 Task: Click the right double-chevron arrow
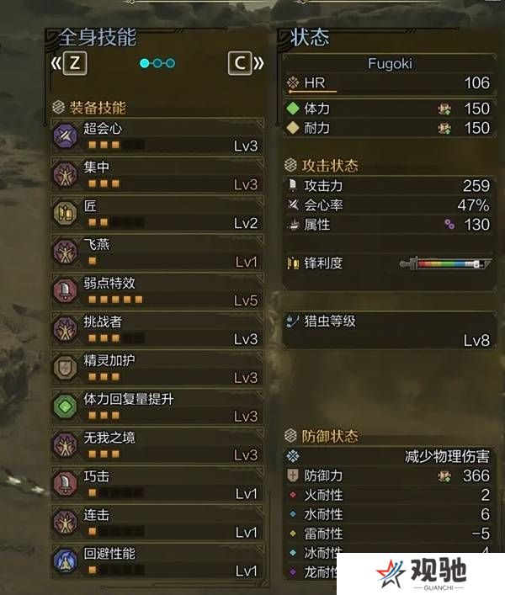click(258, 63)
